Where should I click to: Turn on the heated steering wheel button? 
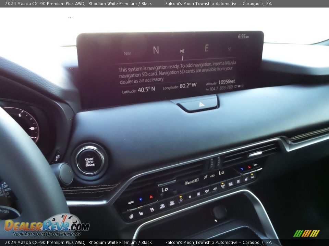point(131,217)
